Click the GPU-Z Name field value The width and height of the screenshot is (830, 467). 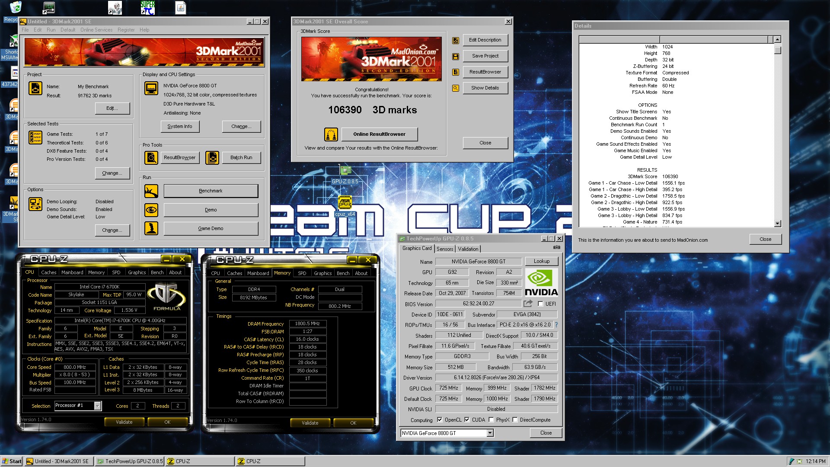tap(478, 262)
